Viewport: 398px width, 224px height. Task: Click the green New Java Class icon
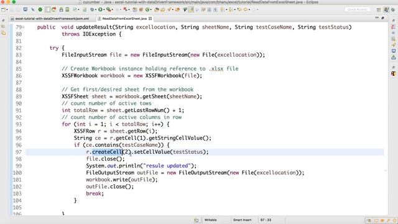click(147, 9)
